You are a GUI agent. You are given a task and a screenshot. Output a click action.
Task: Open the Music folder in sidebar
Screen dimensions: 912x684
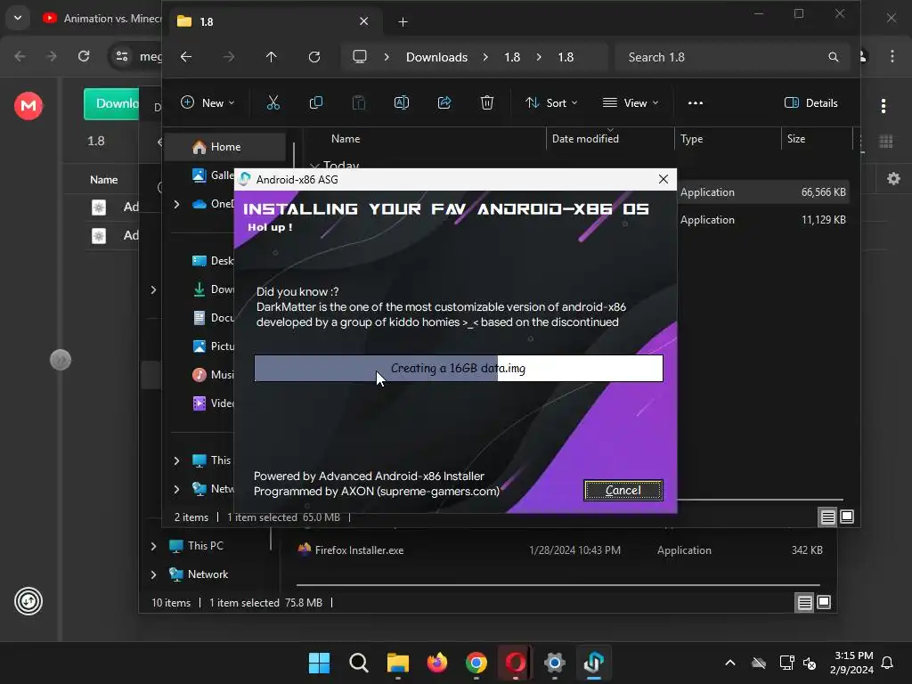pyautogui.click(x=212, y=375)
